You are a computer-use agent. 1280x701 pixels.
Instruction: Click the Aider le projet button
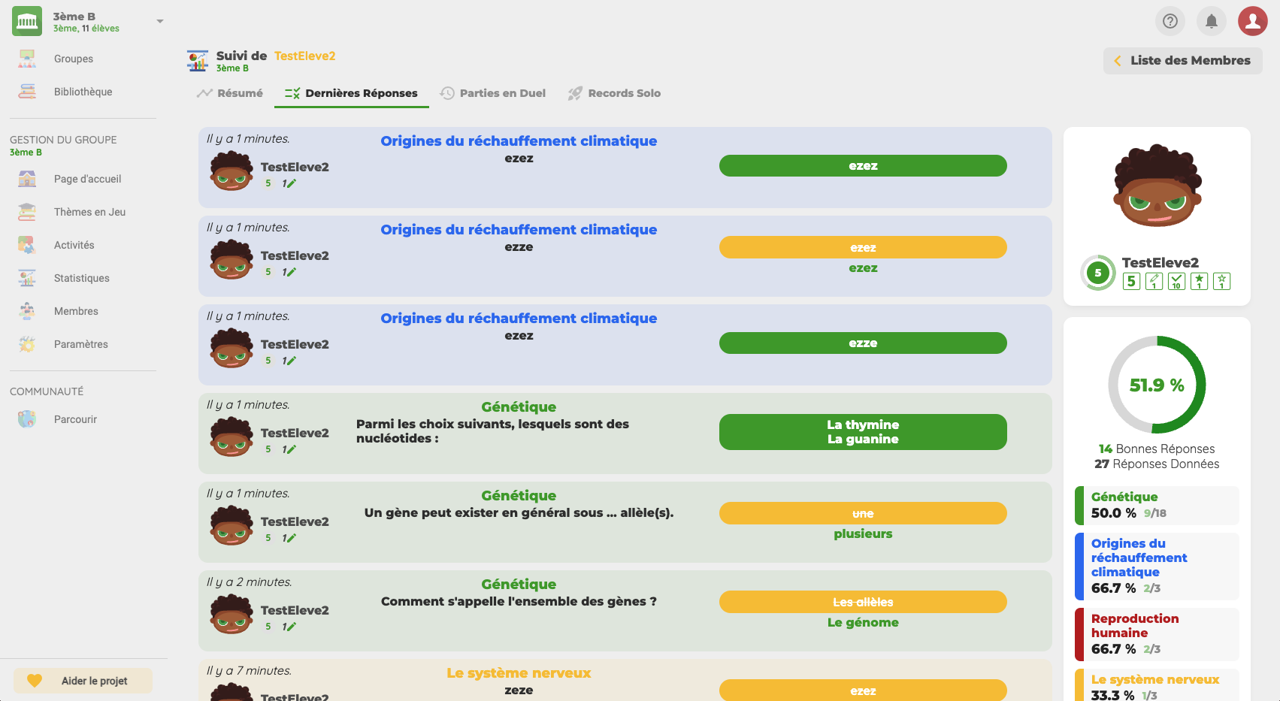point(83,681)
